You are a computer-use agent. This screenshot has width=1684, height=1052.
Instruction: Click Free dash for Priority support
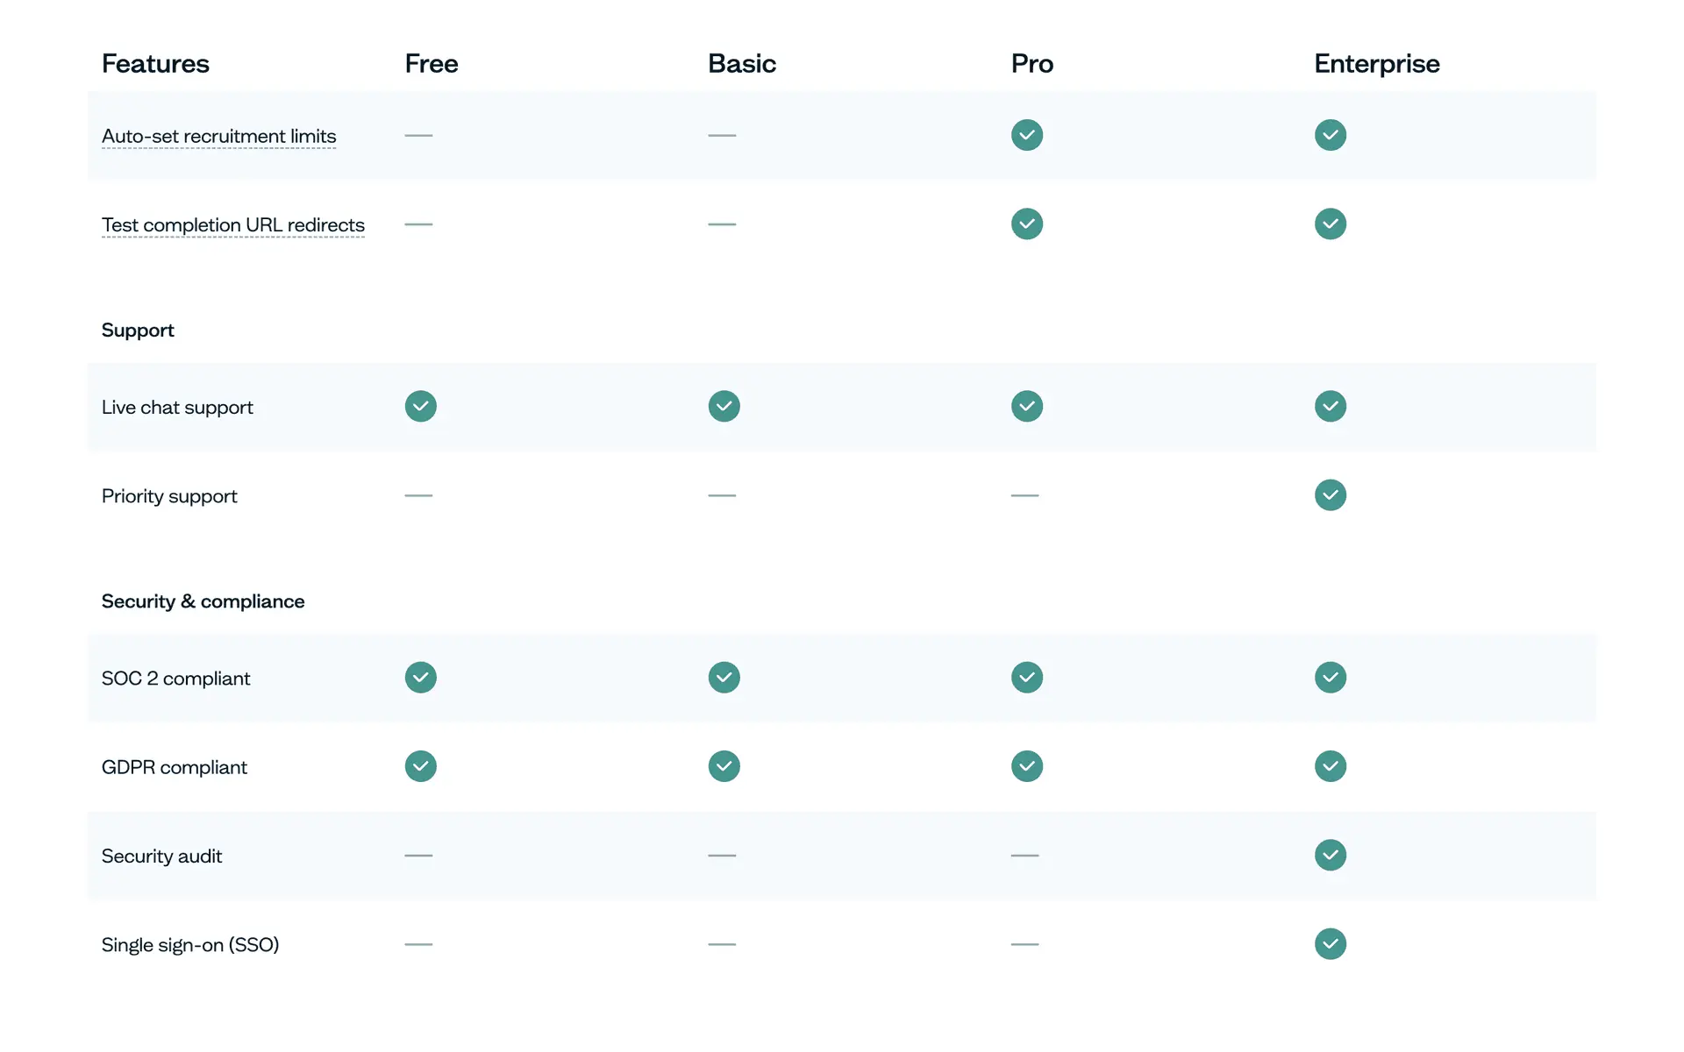(418, 495)
